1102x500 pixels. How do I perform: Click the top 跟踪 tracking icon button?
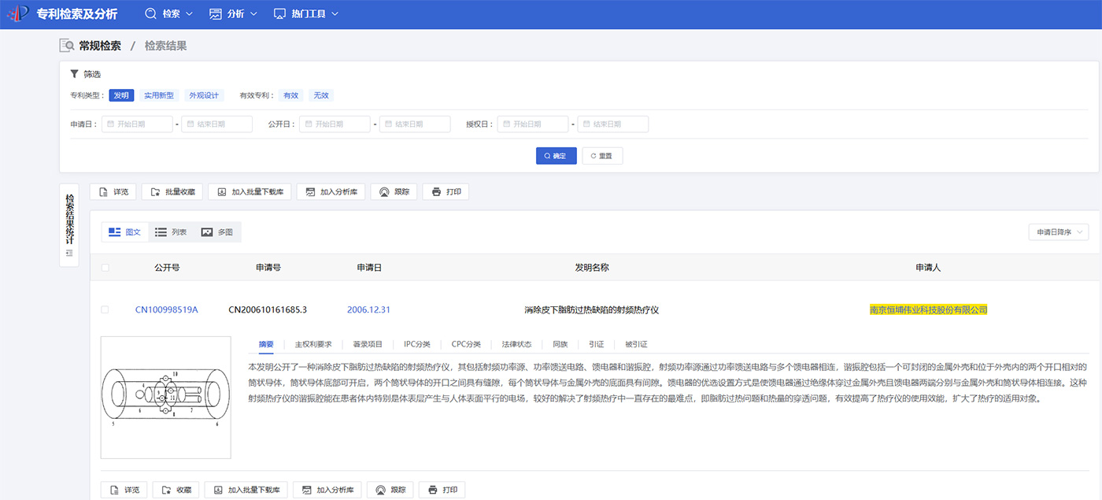coord(394,192)
